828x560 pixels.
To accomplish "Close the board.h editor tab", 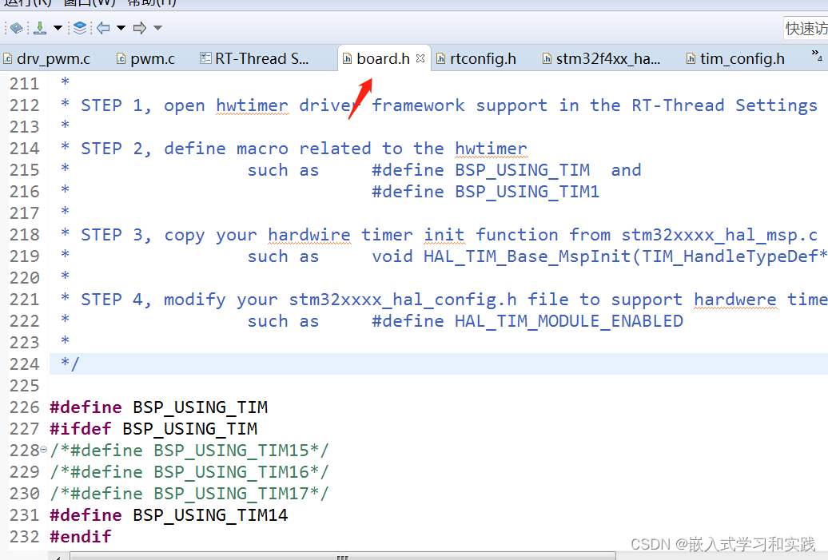I will 420,58.
